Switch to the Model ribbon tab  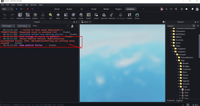coord(106,9)
